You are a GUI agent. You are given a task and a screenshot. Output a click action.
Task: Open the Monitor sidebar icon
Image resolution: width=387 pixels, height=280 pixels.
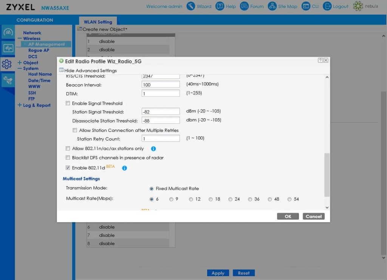click(x=8, y=48)
